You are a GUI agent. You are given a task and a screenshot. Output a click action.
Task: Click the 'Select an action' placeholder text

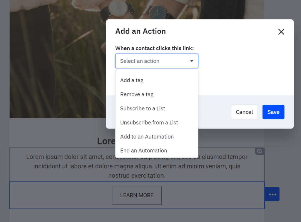pos(140,61)
